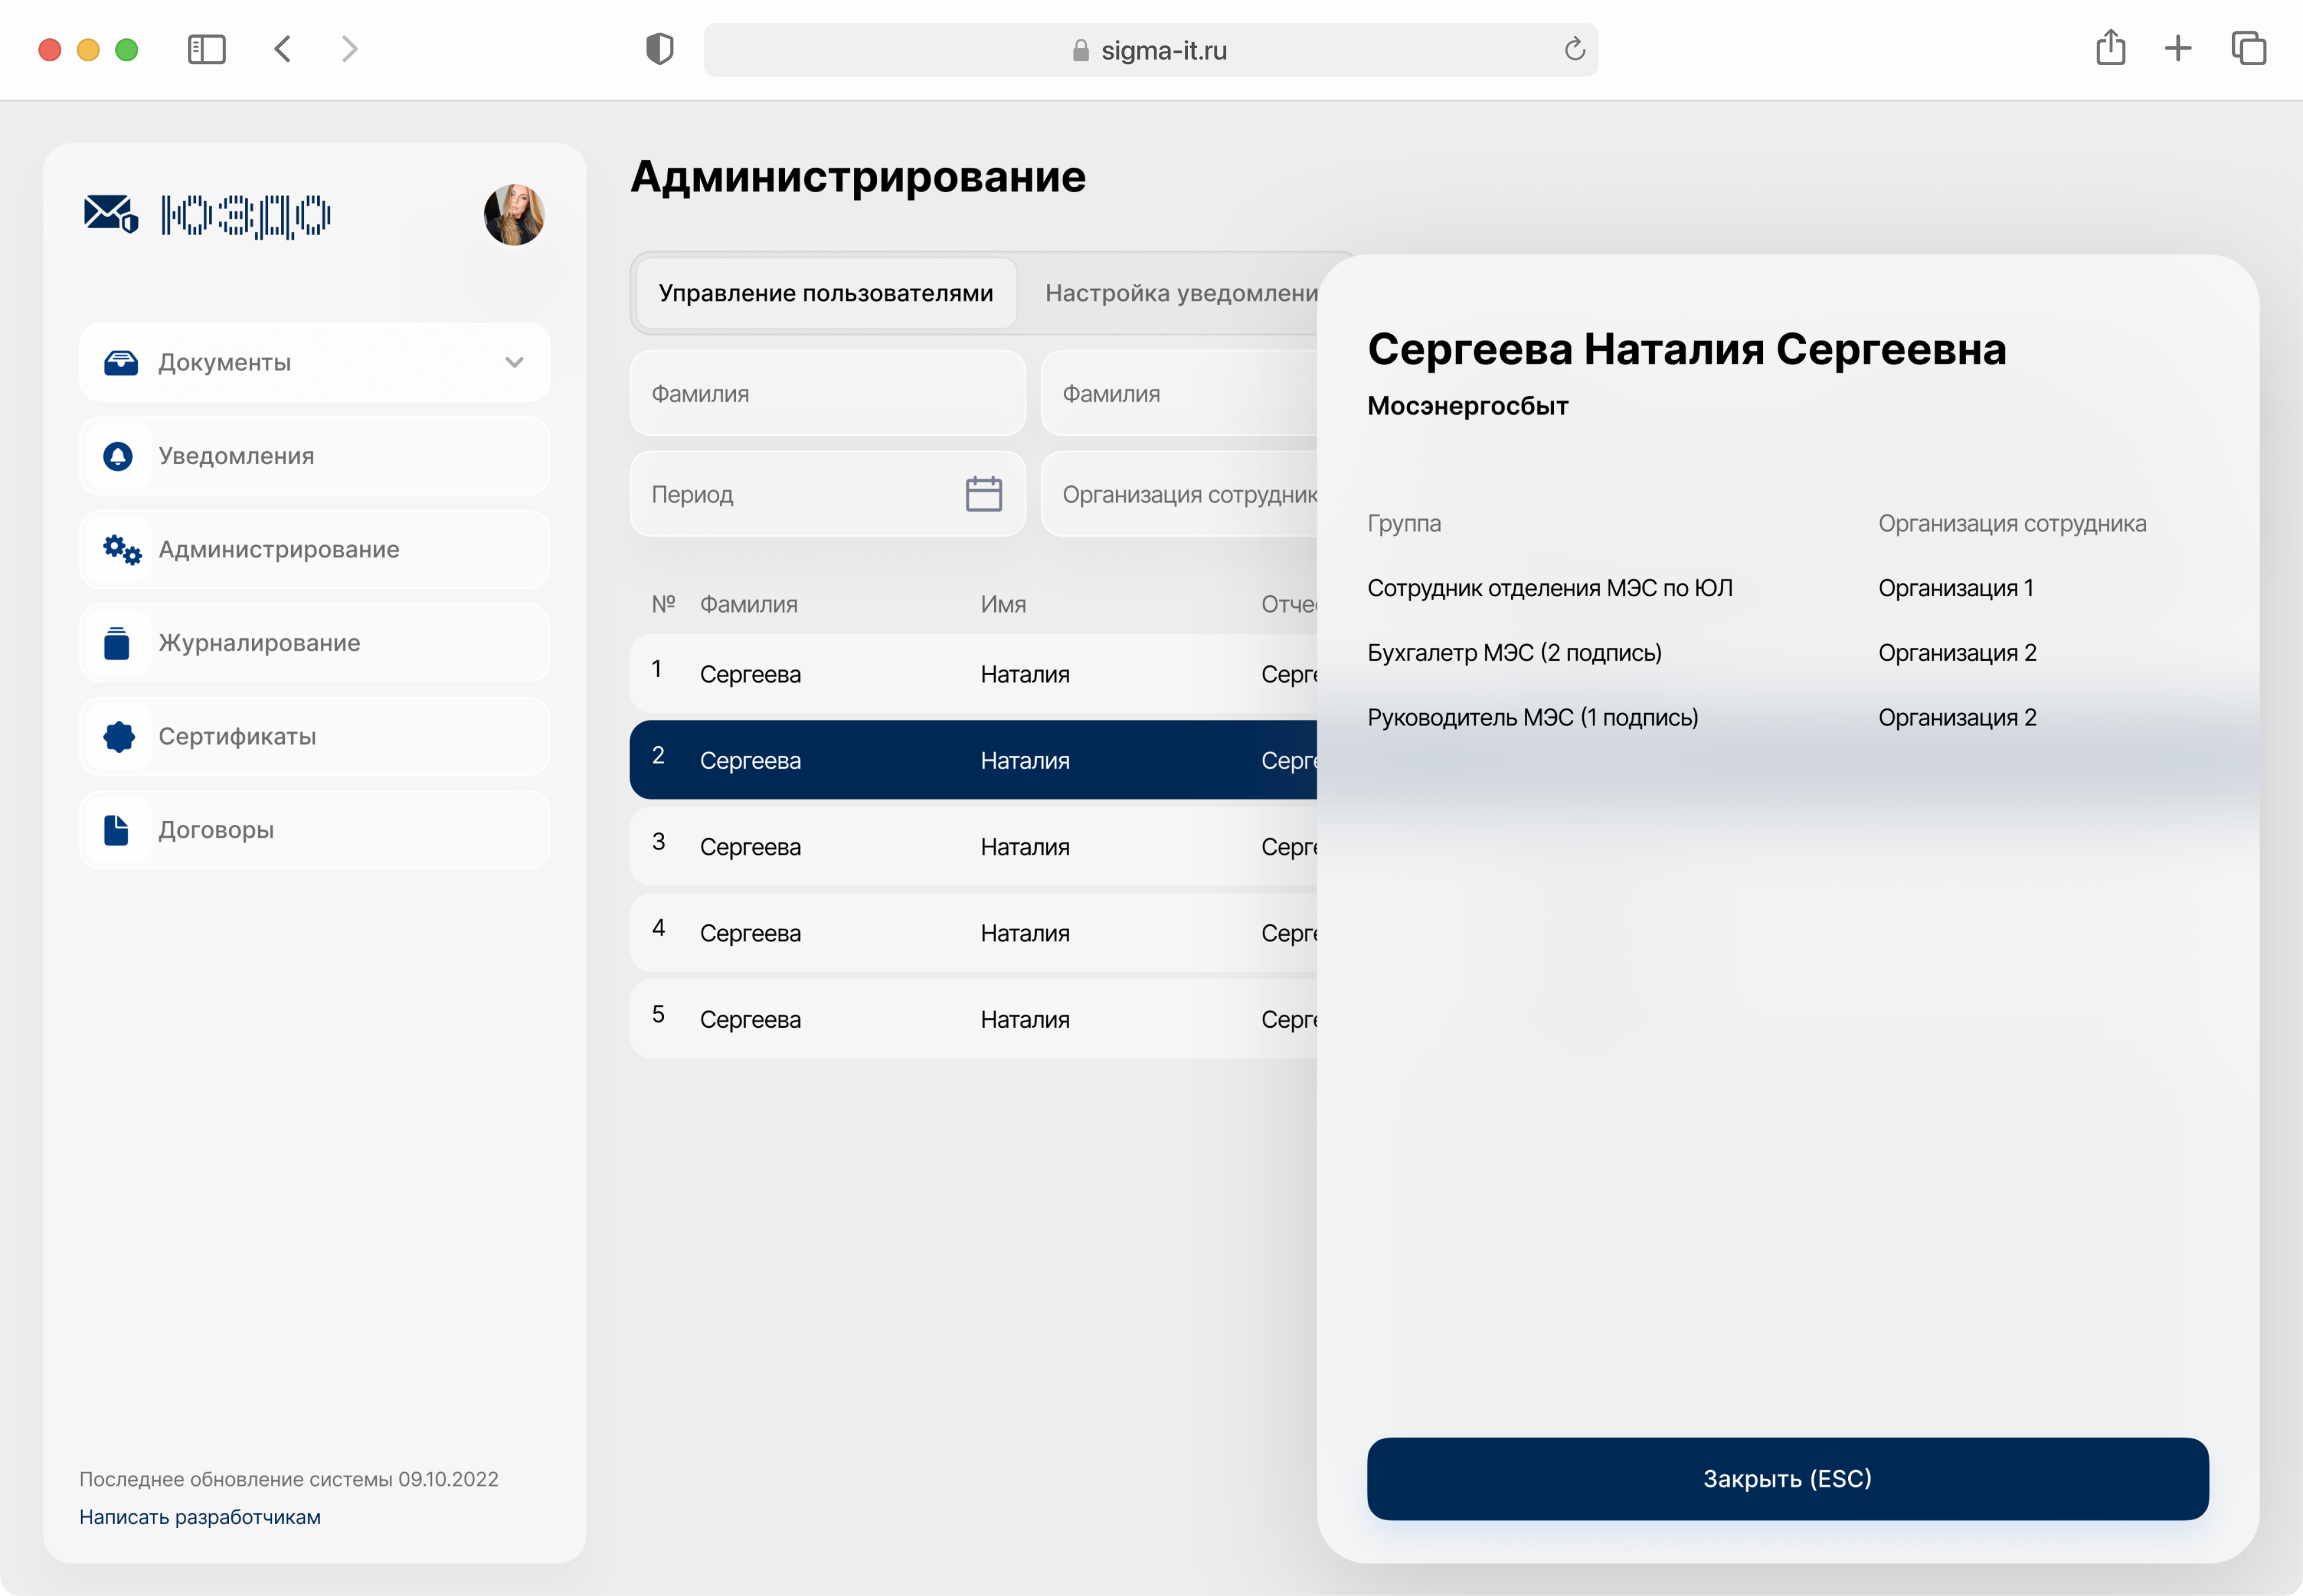
Task: Click the Журналирование archive icon
Action: pyautogui.click(x=117, y=643)
